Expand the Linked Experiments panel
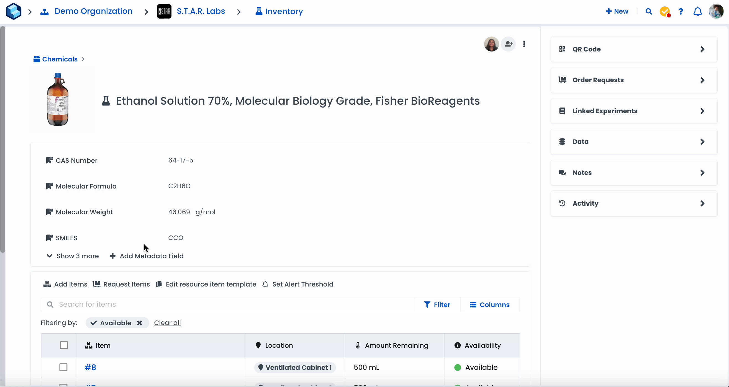Screen dimensions: 729x387 634,111
